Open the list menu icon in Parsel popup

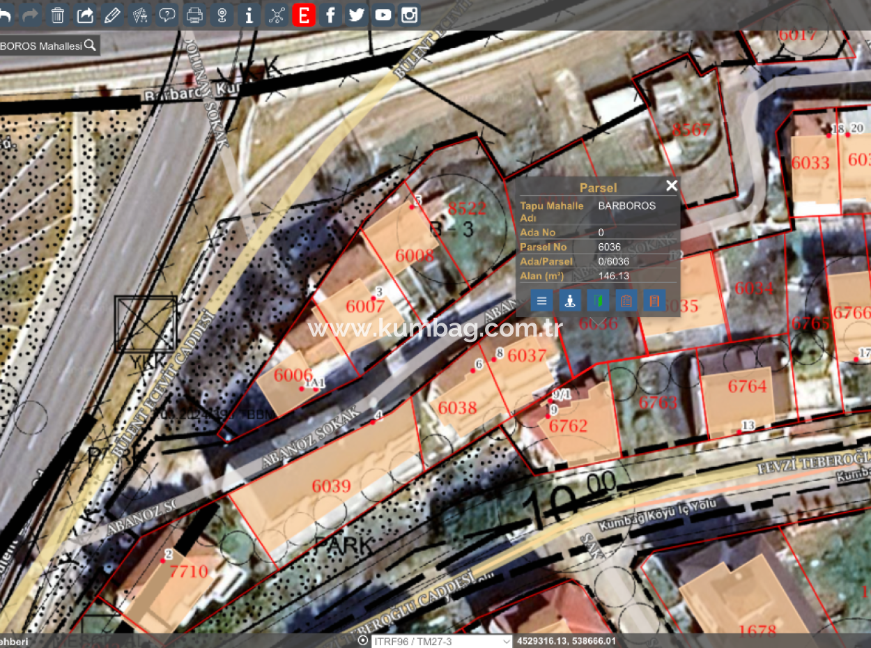coord(542,301)
